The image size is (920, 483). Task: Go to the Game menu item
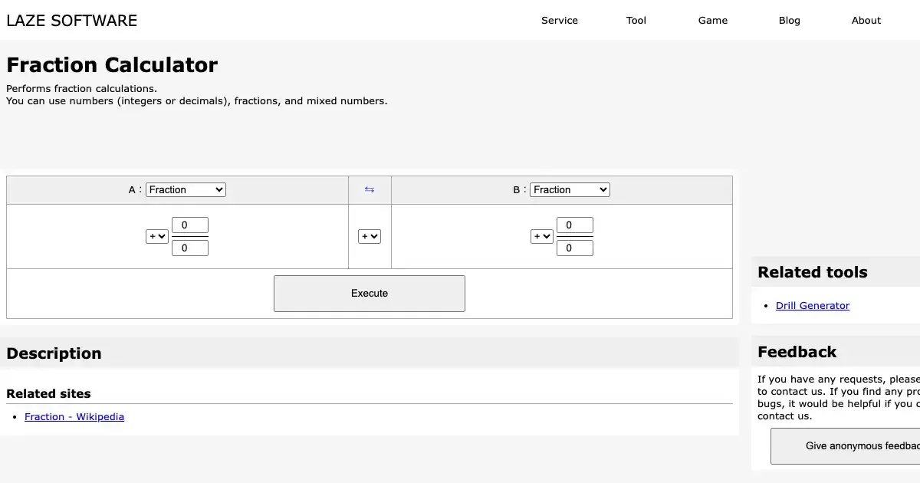713,21
